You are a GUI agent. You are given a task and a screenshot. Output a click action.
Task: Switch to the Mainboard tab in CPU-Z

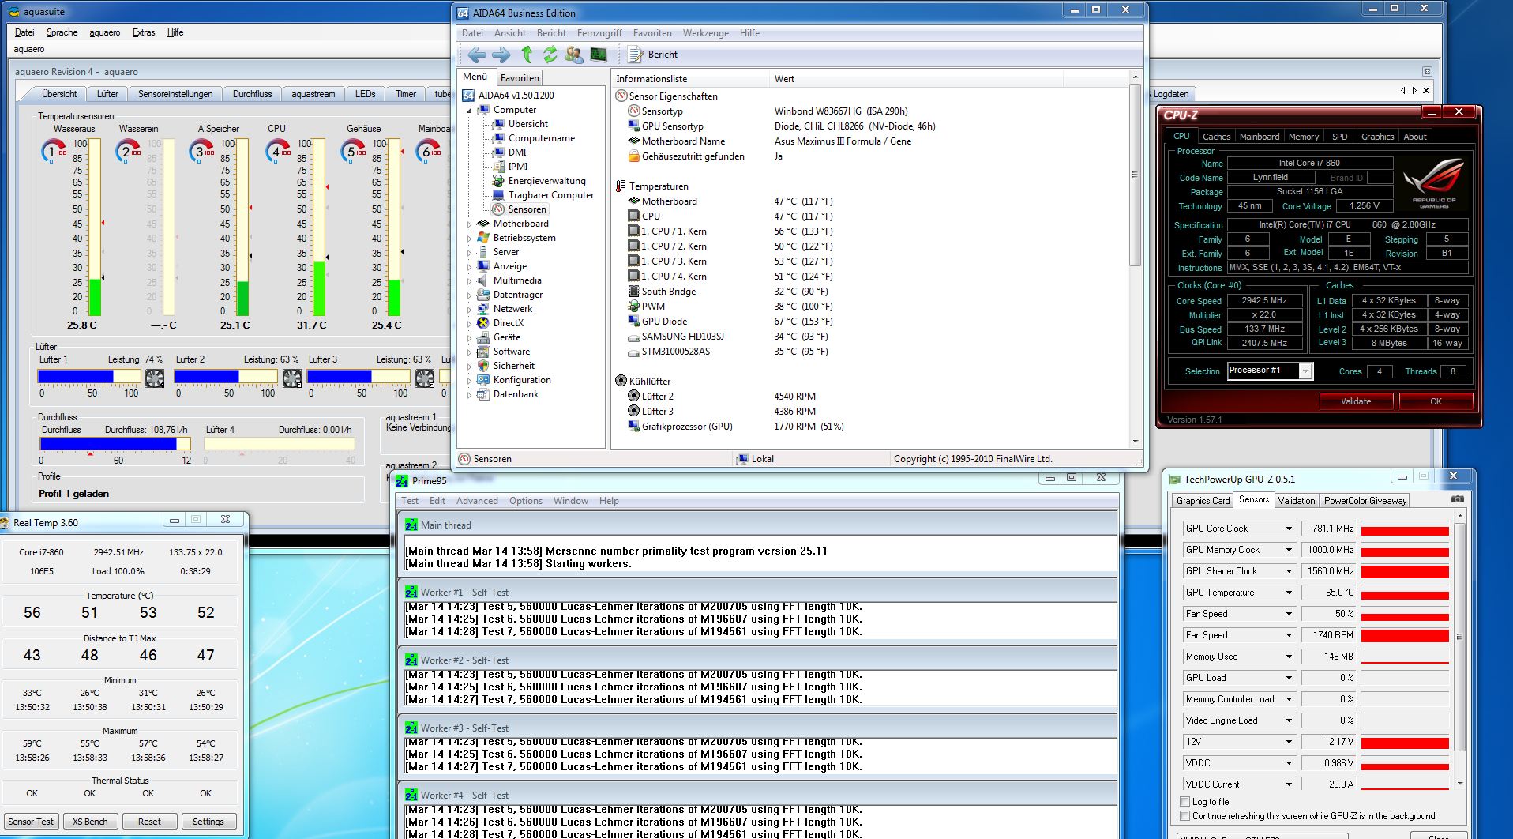[x=1259, y=137]
